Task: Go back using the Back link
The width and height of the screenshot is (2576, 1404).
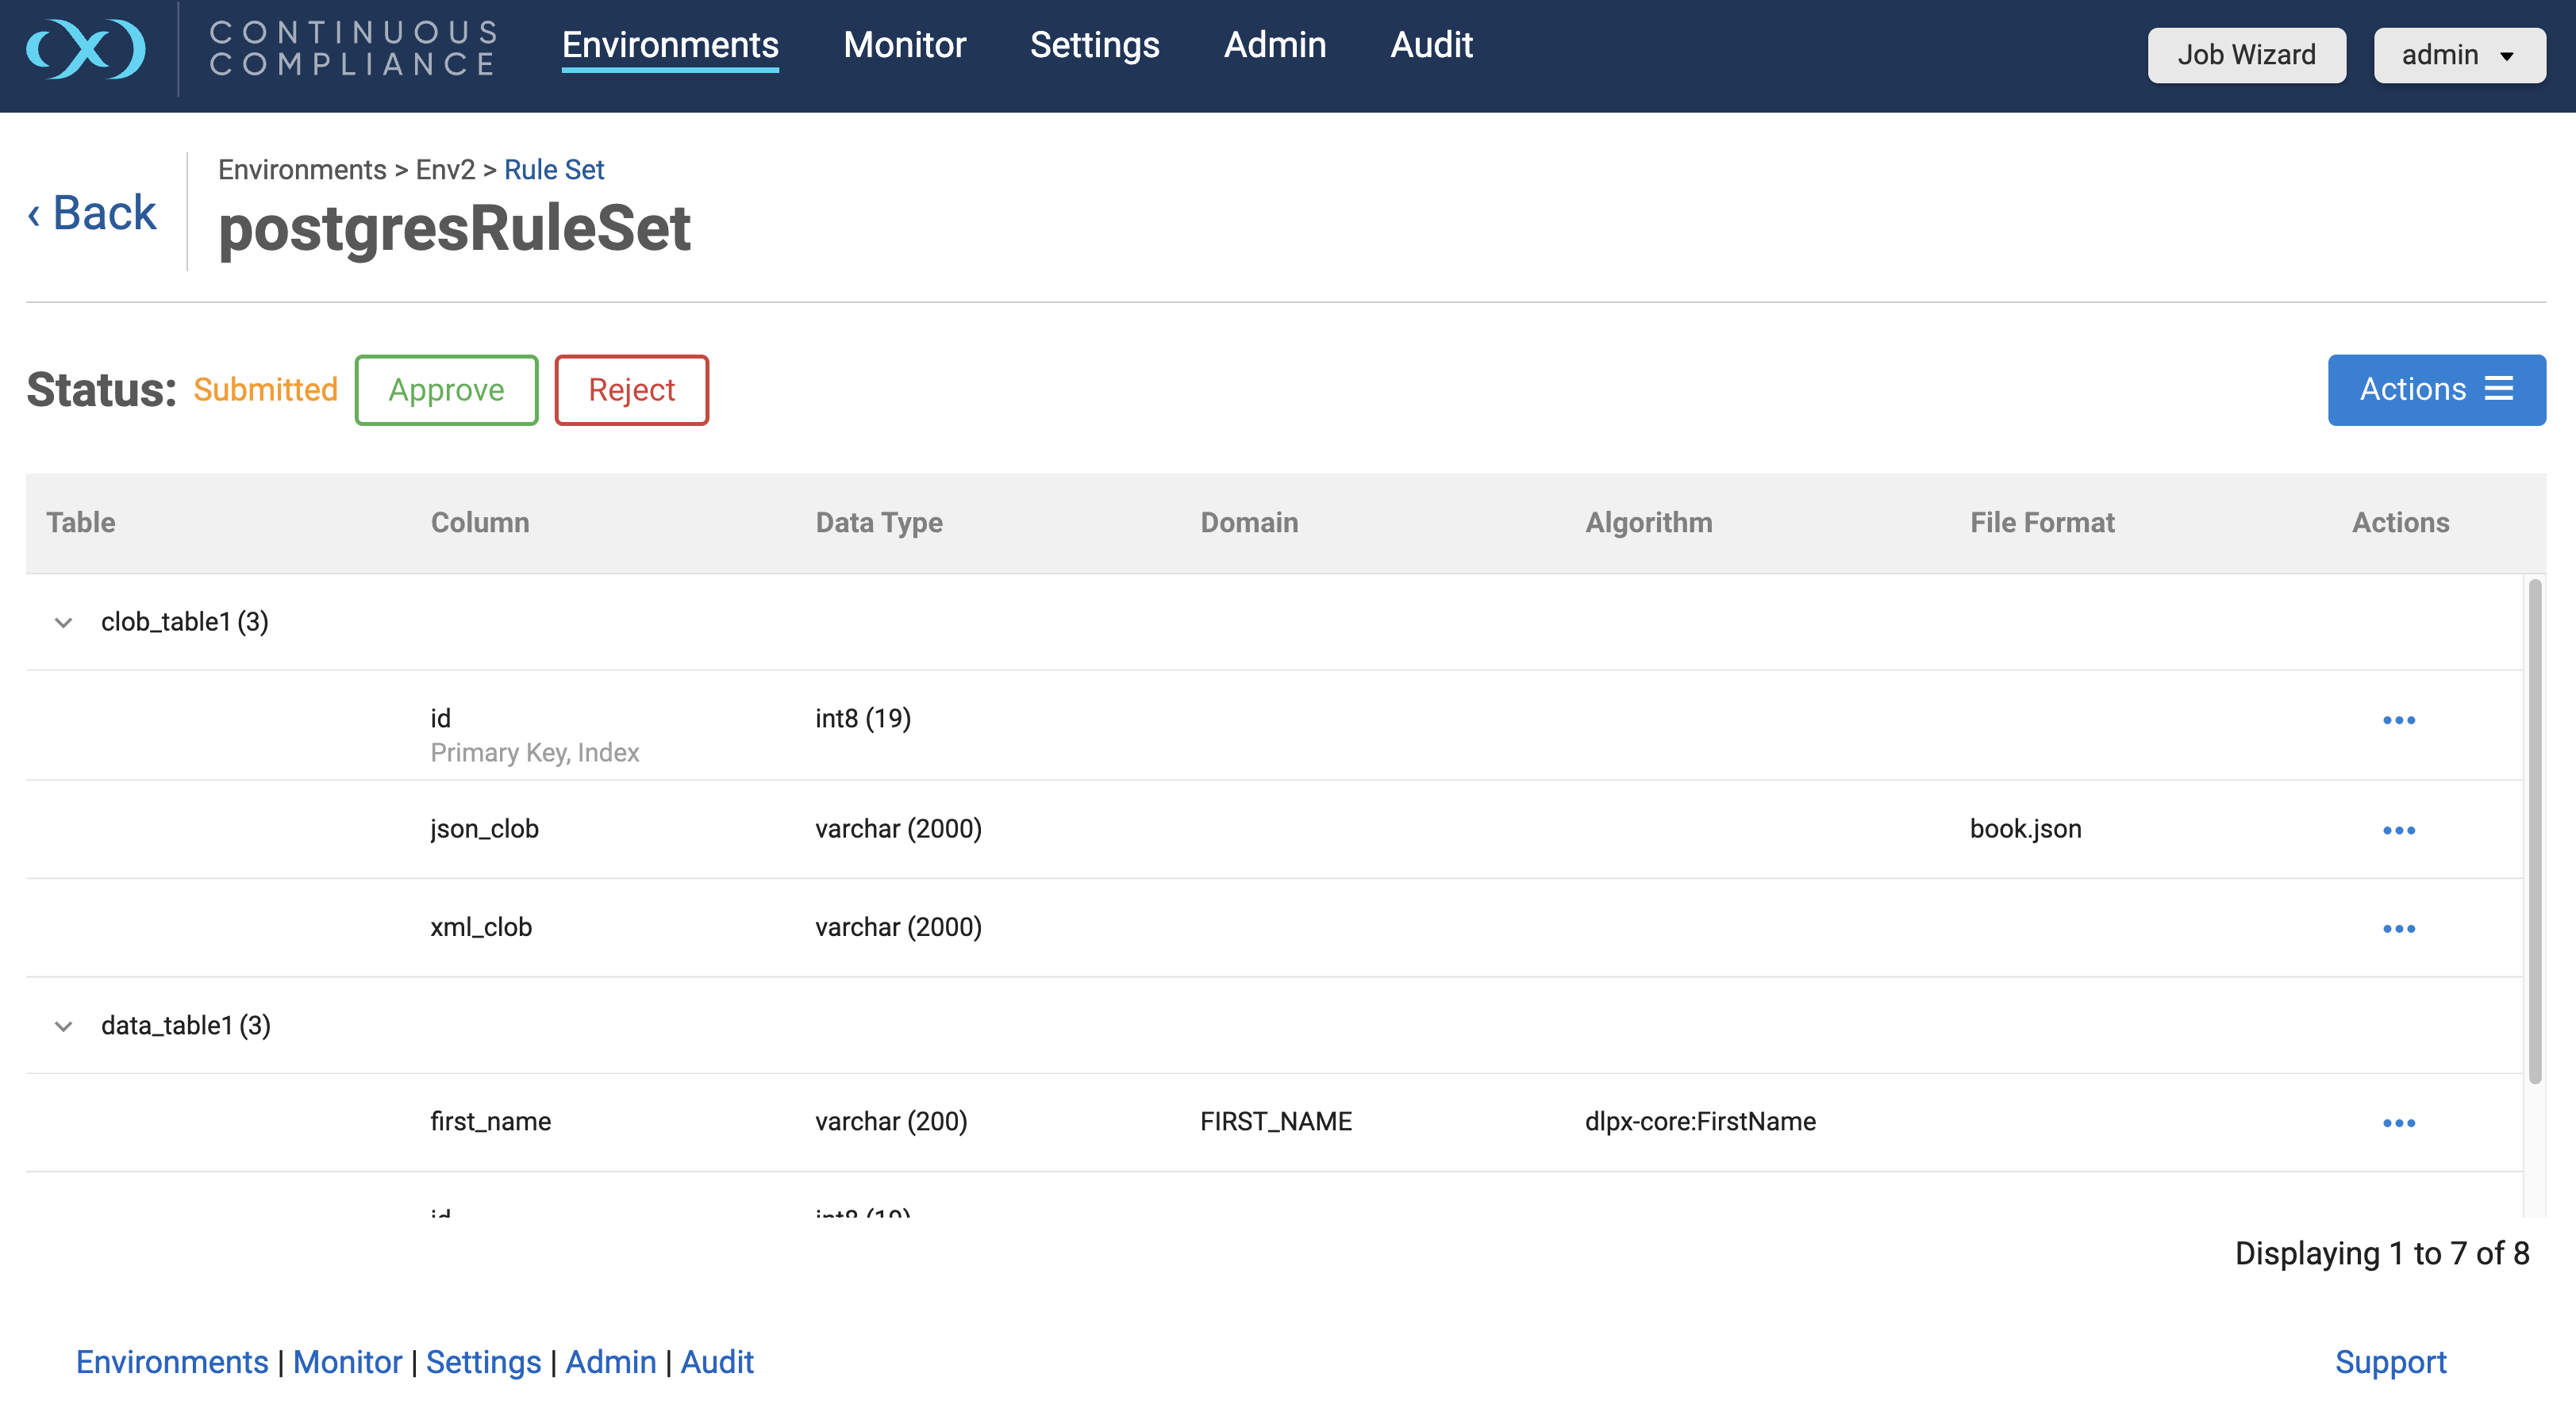Action: click(x=93, y=213)
